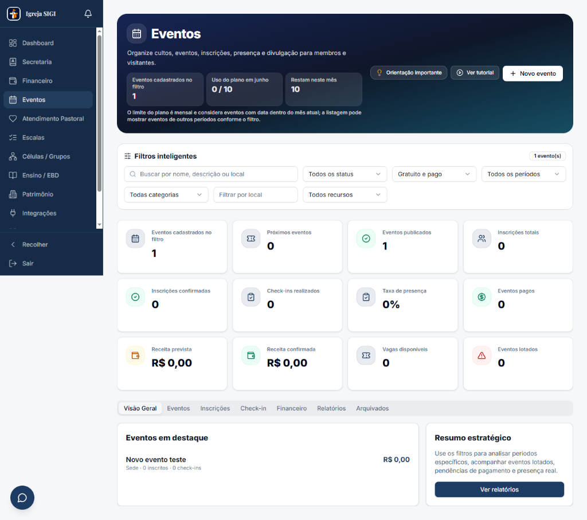Click the Igreja SIGI logo icon
Screen dimensions: 587x520
(14, 14)
